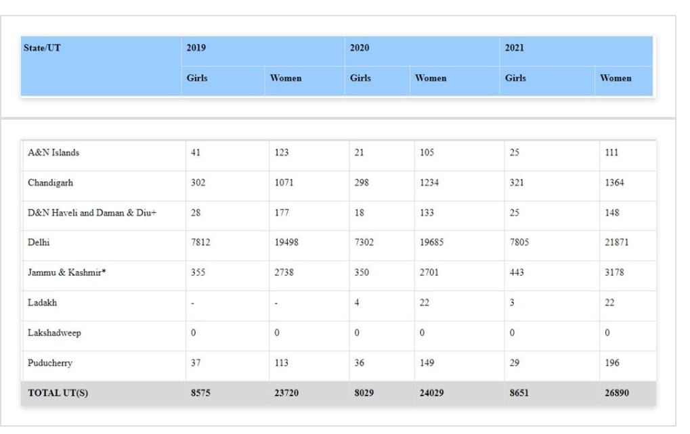Click the Women subheader under 2021

pyautogui.click(x=615, y=78)
